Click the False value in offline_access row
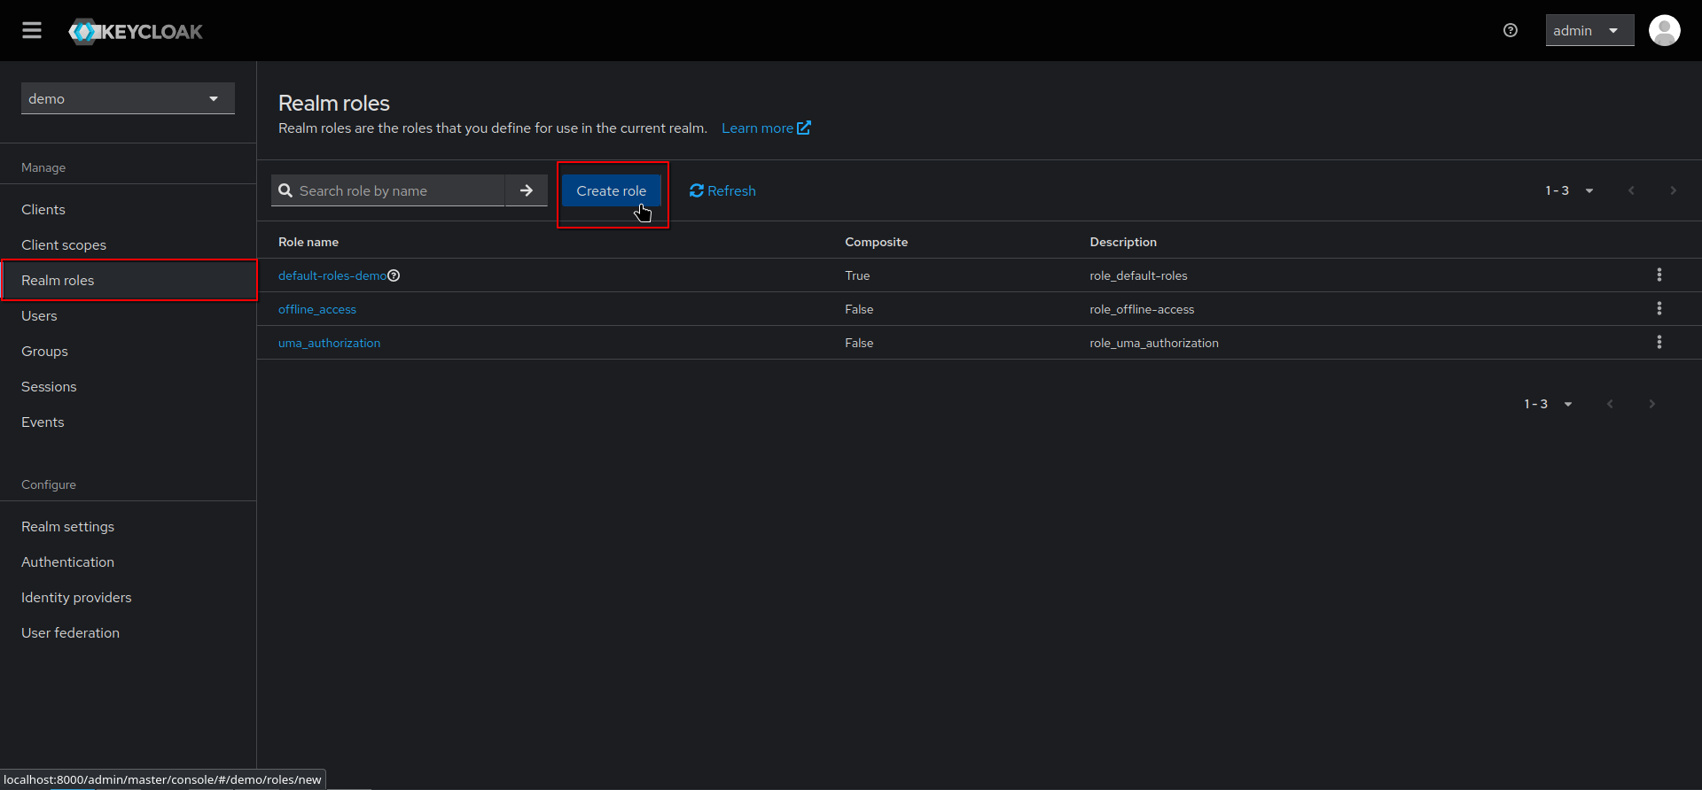Image resolution: width=1702 pixels, height=790 pixels. (859, 309)
